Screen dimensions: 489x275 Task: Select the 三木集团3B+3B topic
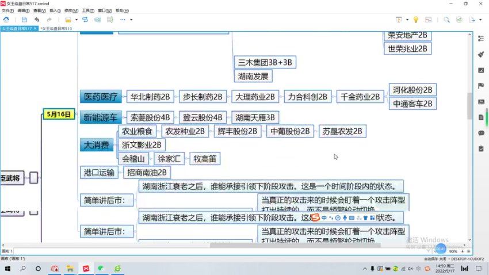coord(265,62)
